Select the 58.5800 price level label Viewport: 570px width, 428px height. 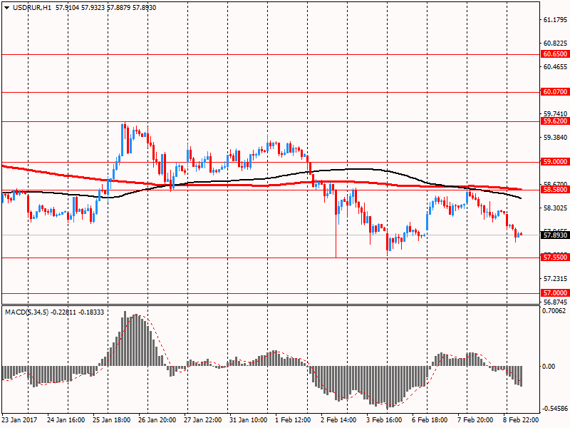pyautogui.click(x=554, y=190)
